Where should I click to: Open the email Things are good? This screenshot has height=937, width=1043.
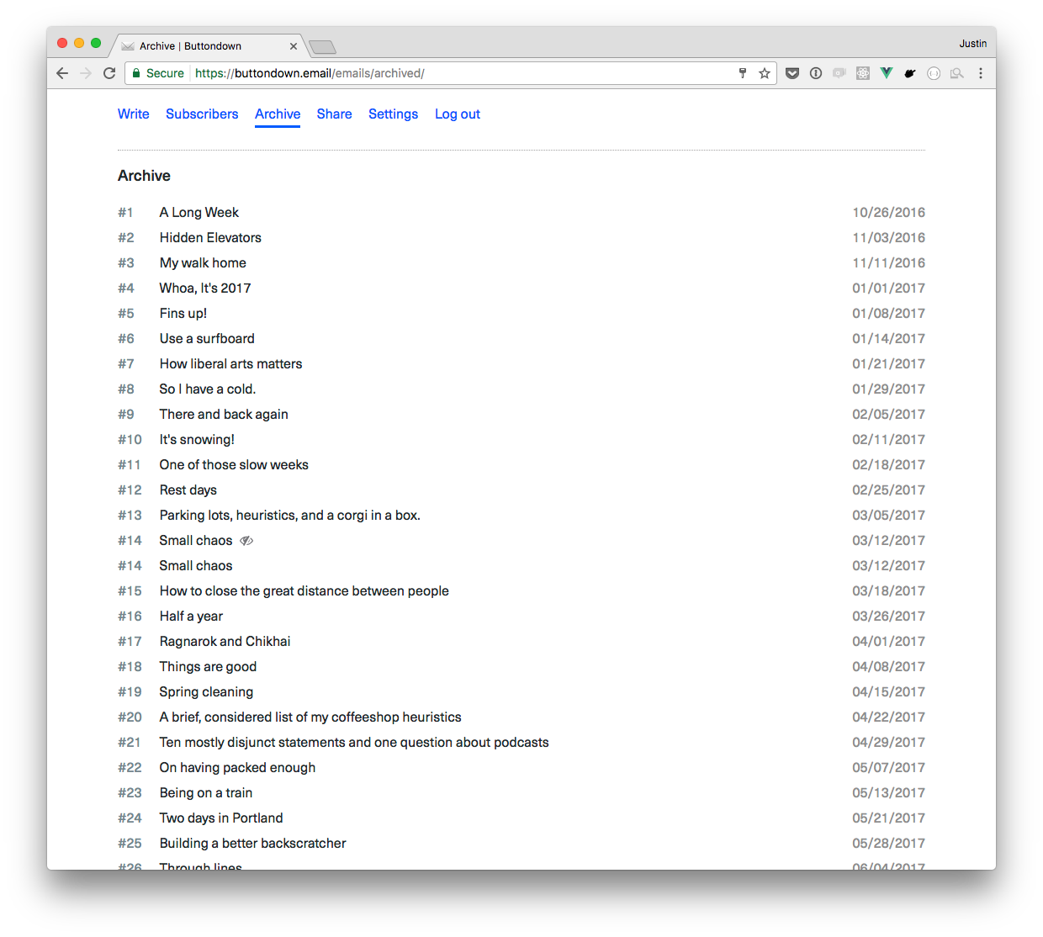pos(208,666)
